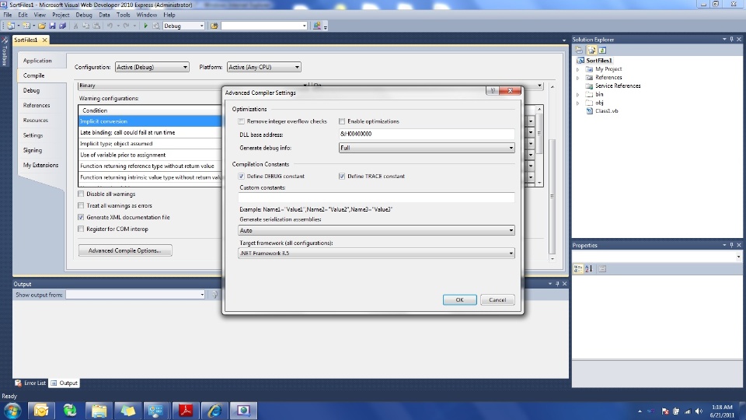Select the Application properties tab
This screenshot has height=420, width=746.
click(x=37, y=61)
